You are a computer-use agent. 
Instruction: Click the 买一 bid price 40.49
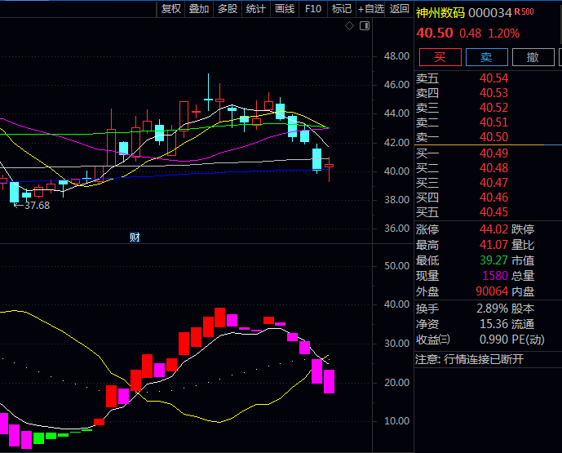pos(493,153)
